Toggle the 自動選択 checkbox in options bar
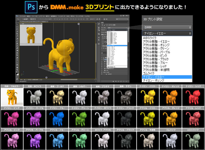Image resolution: width=205 pixels, height=150 pixels. coord(22,19)
